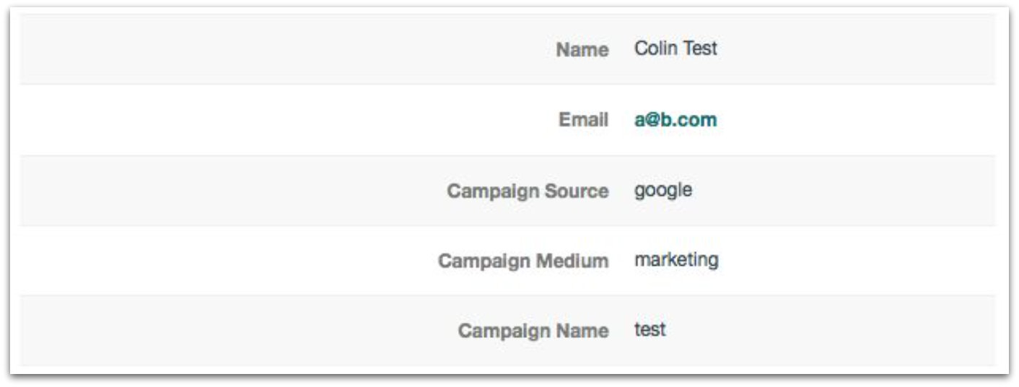
Task: Click empty space right of google value
Action: click(x=830, y=191)
